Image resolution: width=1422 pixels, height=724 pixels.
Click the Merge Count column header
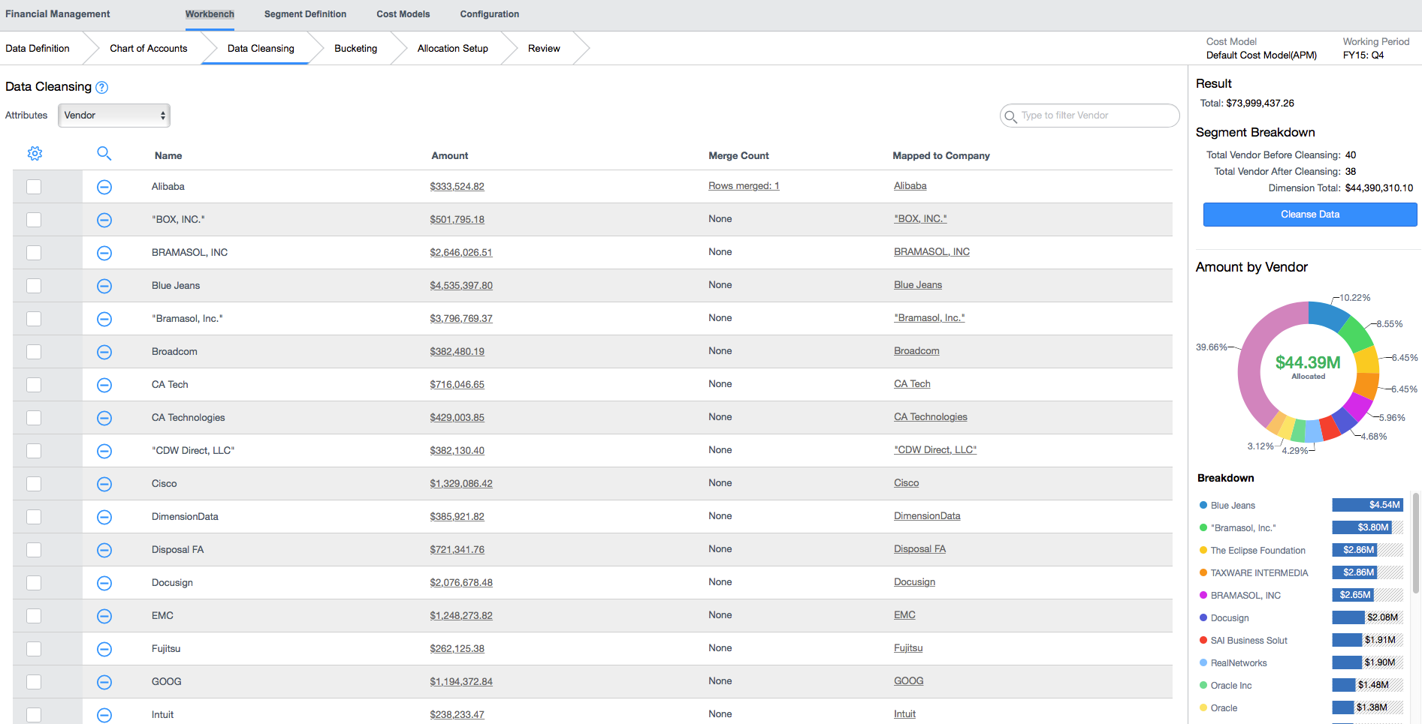click(x=738, y=156)
